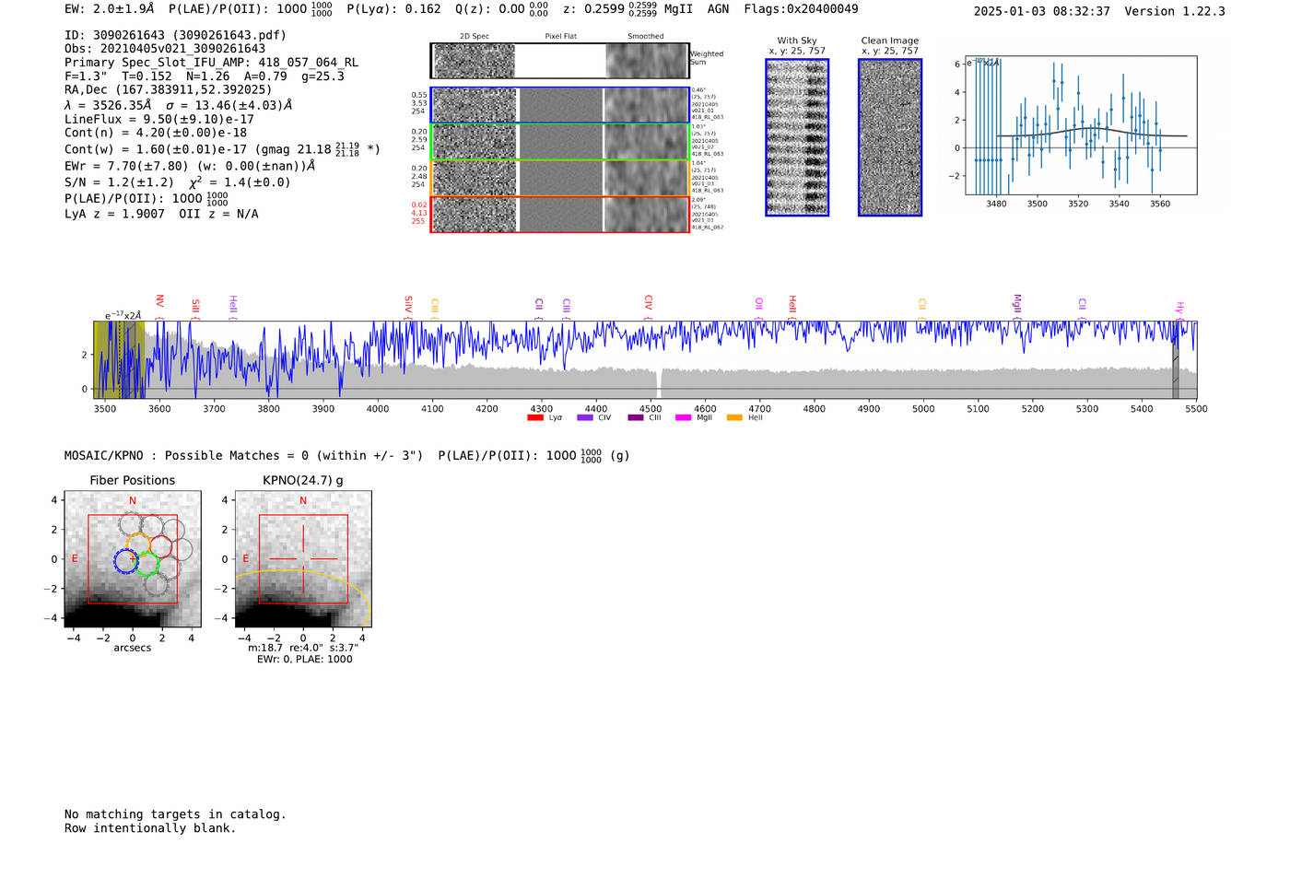Click the Smoothed panel of the Weighted Sum row
Screen dimensions: 1290x878
[646, 61]
